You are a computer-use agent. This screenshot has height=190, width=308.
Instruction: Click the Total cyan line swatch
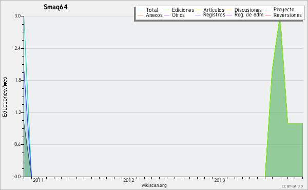141,10
